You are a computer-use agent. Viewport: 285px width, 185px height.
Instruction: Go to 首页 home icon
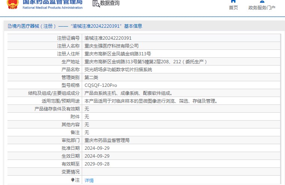click(x=233, y=1)
